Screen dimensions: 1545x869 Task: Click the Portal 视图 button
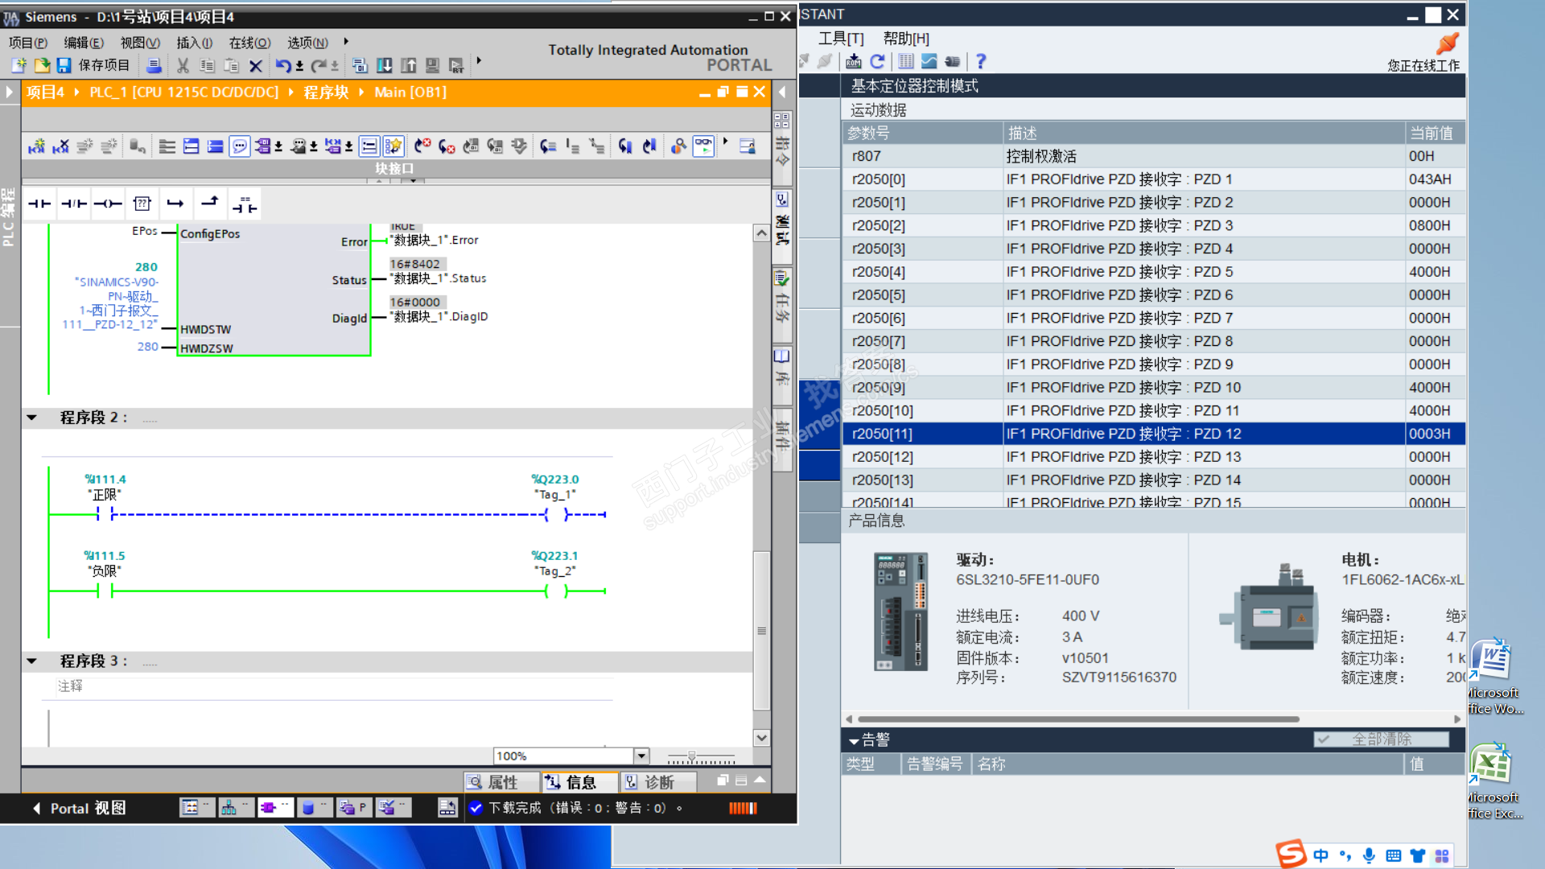(x=79, y=808)
